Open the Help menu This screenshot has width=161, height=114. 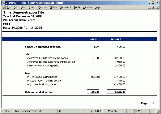[97, 7]
